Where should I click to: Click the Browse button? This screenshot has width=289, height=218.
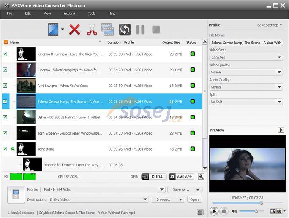[x=164, y=199]
